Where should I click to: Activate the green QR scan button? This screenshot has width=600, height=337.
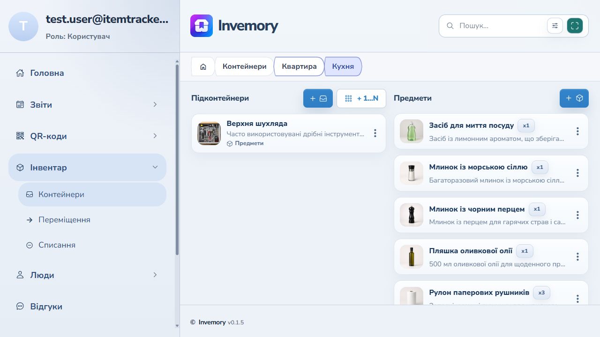tap(575, 26)
